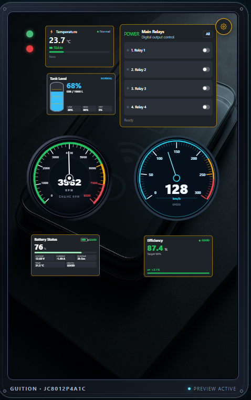Screen dimensions: 251x400
Task: Click the 87.4 efficiency value
Action: pyautogui.click(x=155, y=248)
